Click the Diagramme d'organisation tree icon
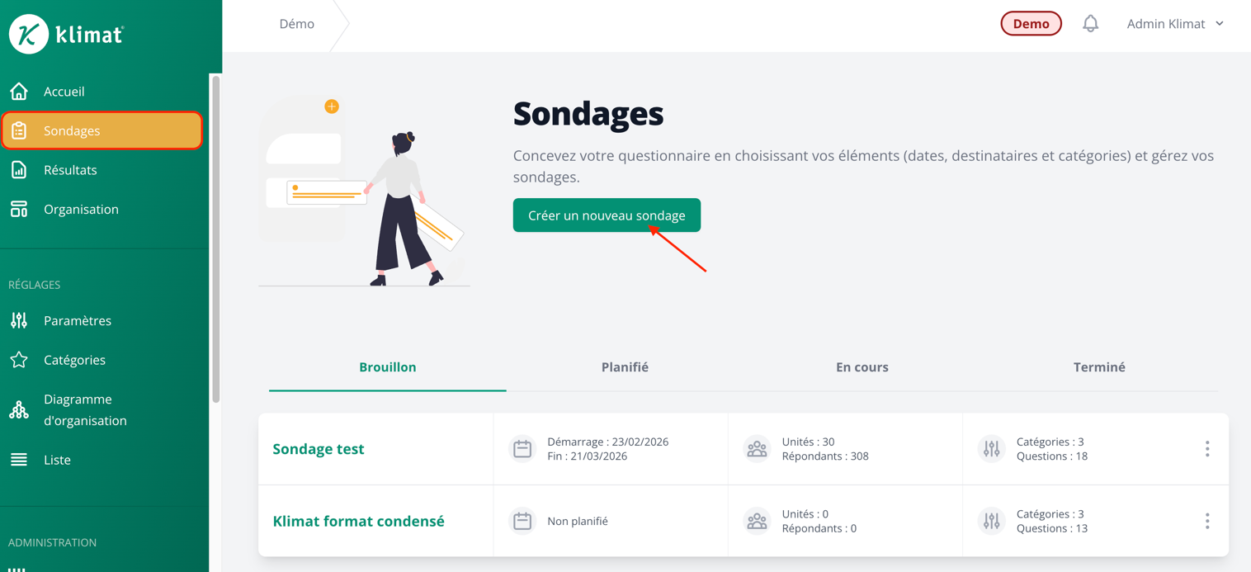1251x572 pixels. pos(19,409)
